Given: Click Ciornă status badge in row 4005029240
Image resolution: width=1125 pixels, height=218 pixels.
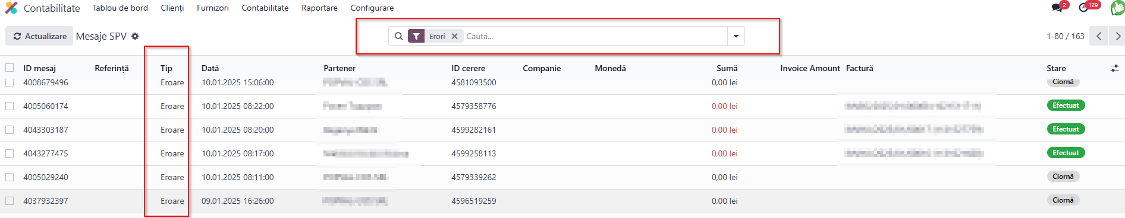Looking at the screenshot, I should 1063,177.
